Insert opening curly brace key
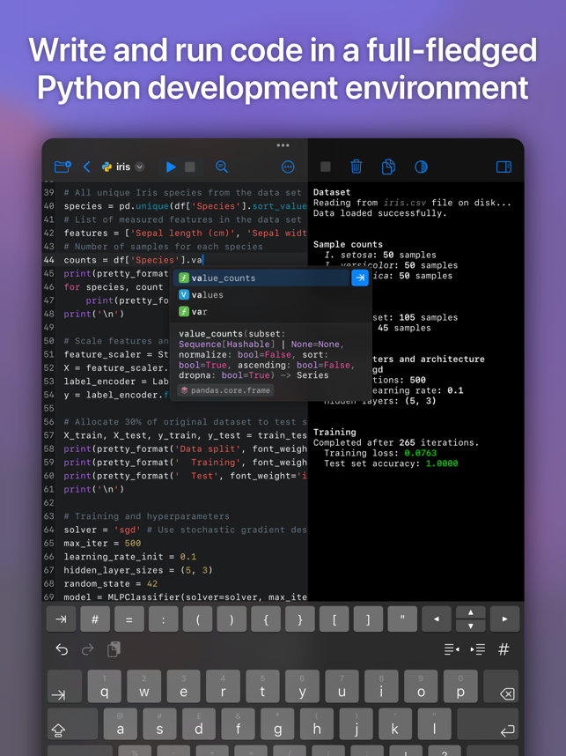The height and width of the screenshot is (756, 566). [x=266, y=619]
